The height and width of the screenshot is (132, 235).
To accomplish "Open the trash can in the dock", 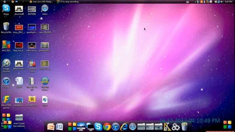I will coord(184,126).
